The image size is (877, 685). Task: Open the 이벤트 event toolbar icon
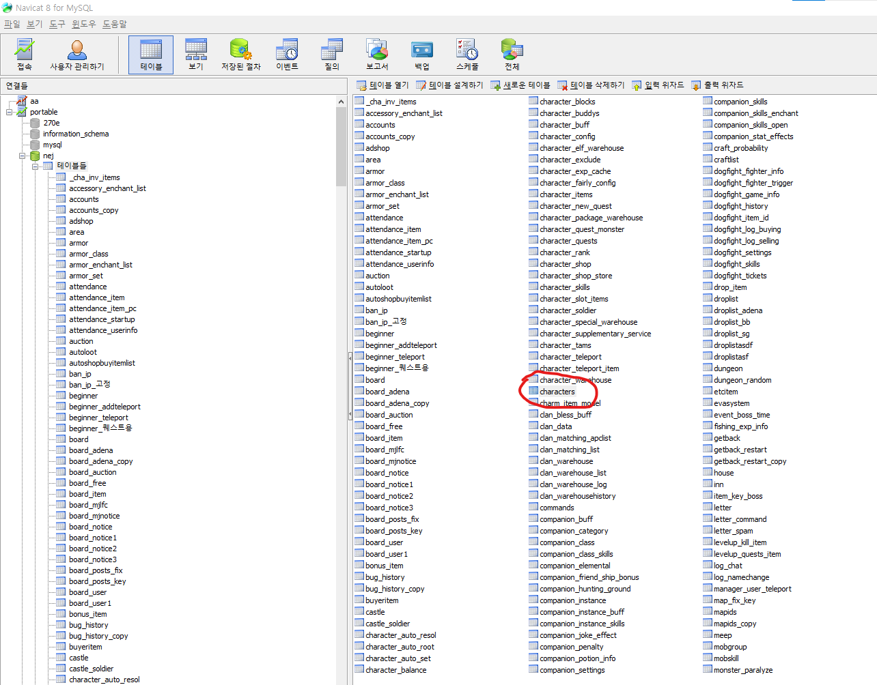(287, 55)
